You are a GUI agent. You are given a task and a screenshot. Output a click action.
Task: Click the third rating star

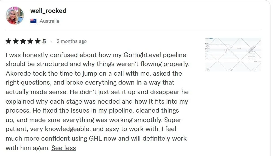point(23,41)
